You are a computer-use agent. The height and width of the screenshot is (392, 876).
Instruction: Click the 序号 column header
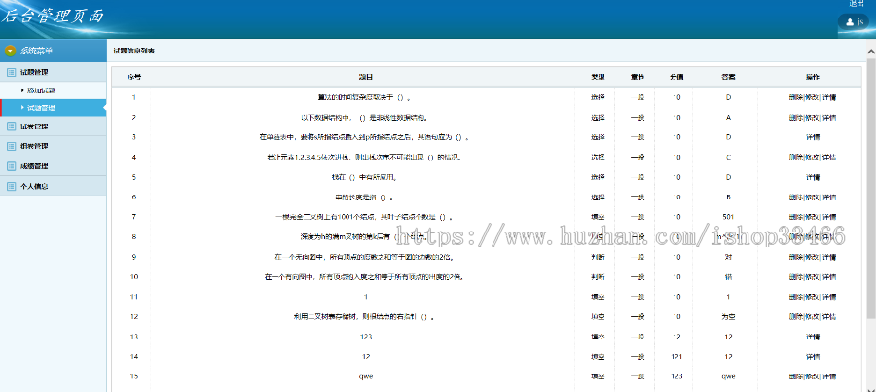tap(133, 77)
